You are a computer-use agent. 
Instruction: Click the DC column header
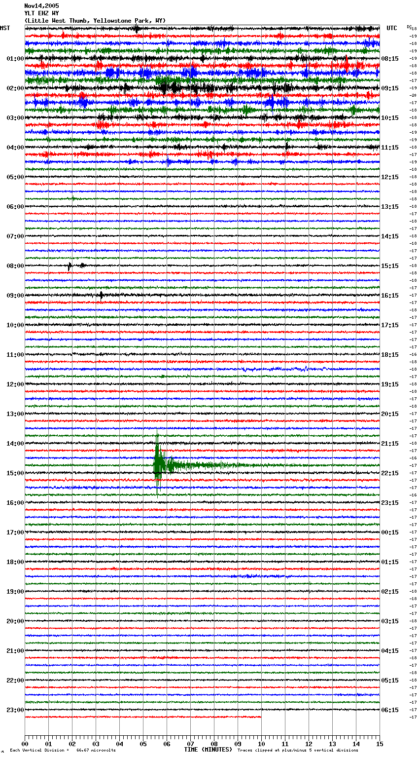[x=410, y=27]
